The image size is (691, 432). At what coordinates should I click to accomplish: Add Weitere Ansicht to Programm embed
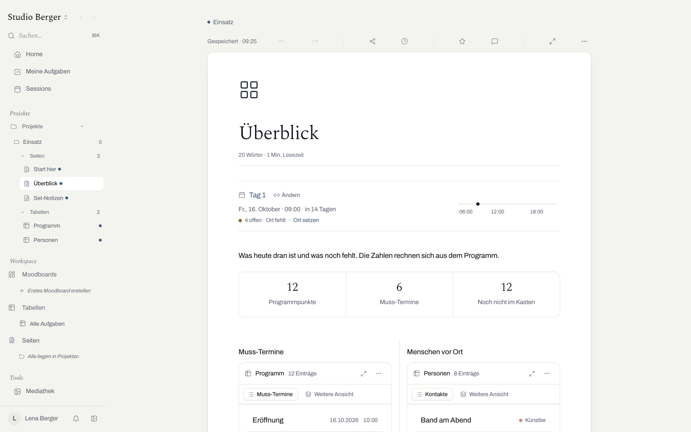click(x=330, y=394)
